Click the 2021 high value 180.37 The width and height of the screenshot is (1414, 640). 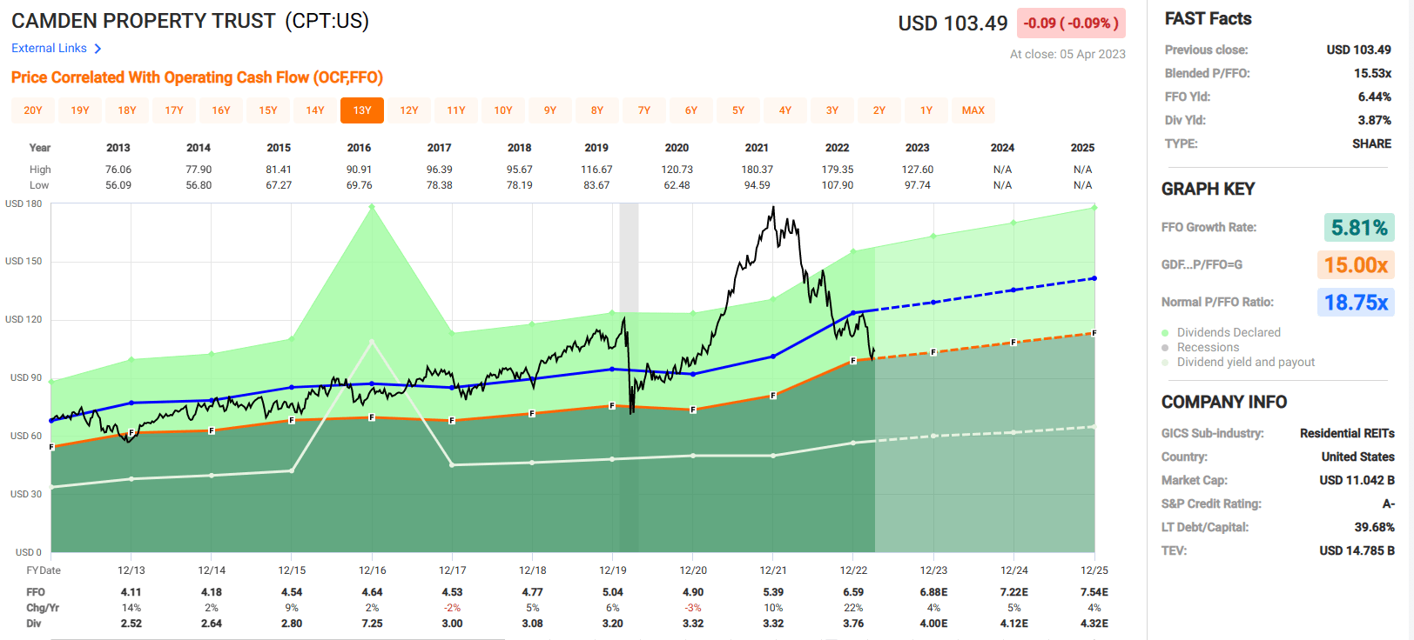tap(757, 170)
